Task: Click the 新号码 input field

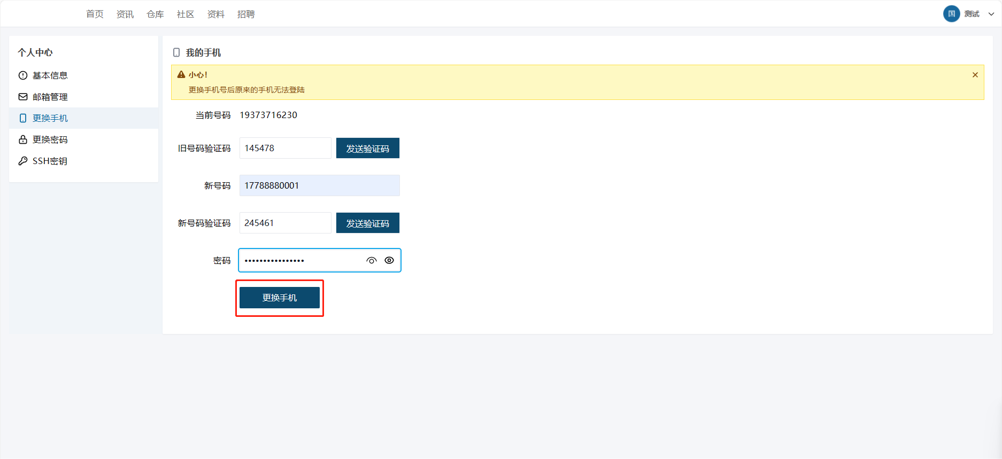Action: pyautogui.click(x=319, y=185)
